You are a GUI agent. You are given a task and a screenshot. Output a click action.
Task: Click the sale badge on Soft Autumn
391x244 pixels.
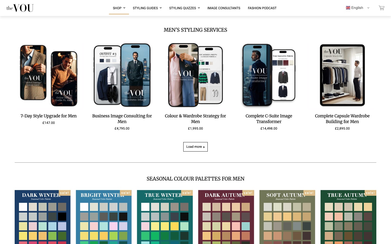click(x=309, y=193)
